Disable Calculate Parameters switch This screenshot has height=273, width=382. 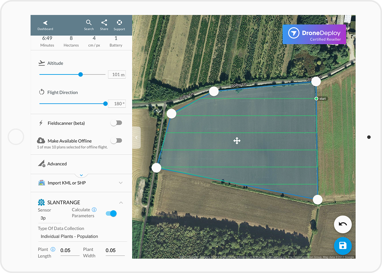[111, 213]
